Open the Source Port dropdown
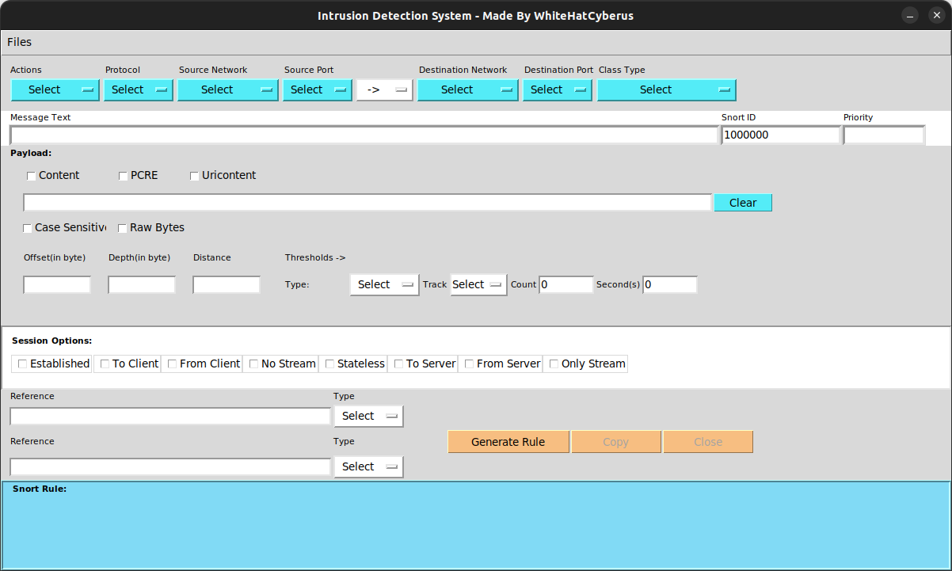Screen dimensions: 952x571 pyautogui.click(x=317, y=89)
